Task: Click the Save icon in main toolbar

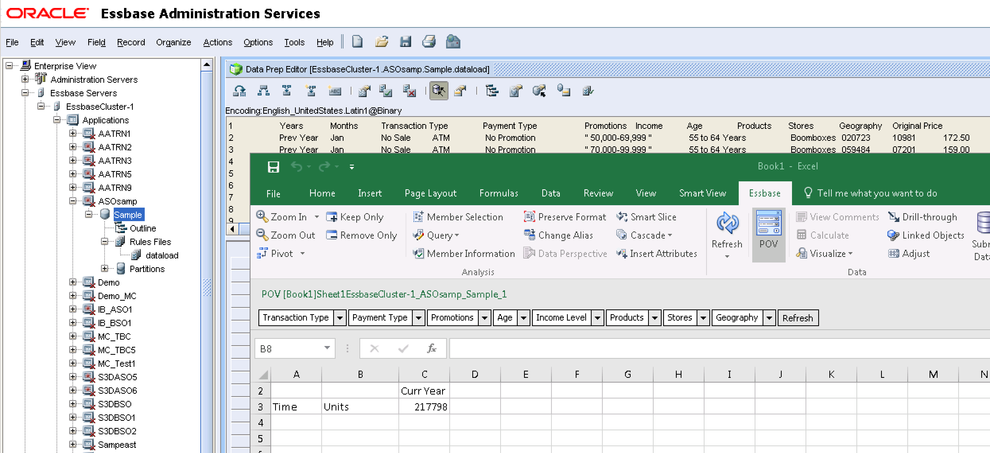Action: coord(405,42)
